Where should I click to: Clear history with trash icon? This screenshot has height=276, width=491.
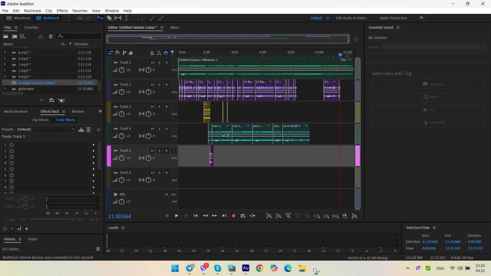click(x=98, y=249)
